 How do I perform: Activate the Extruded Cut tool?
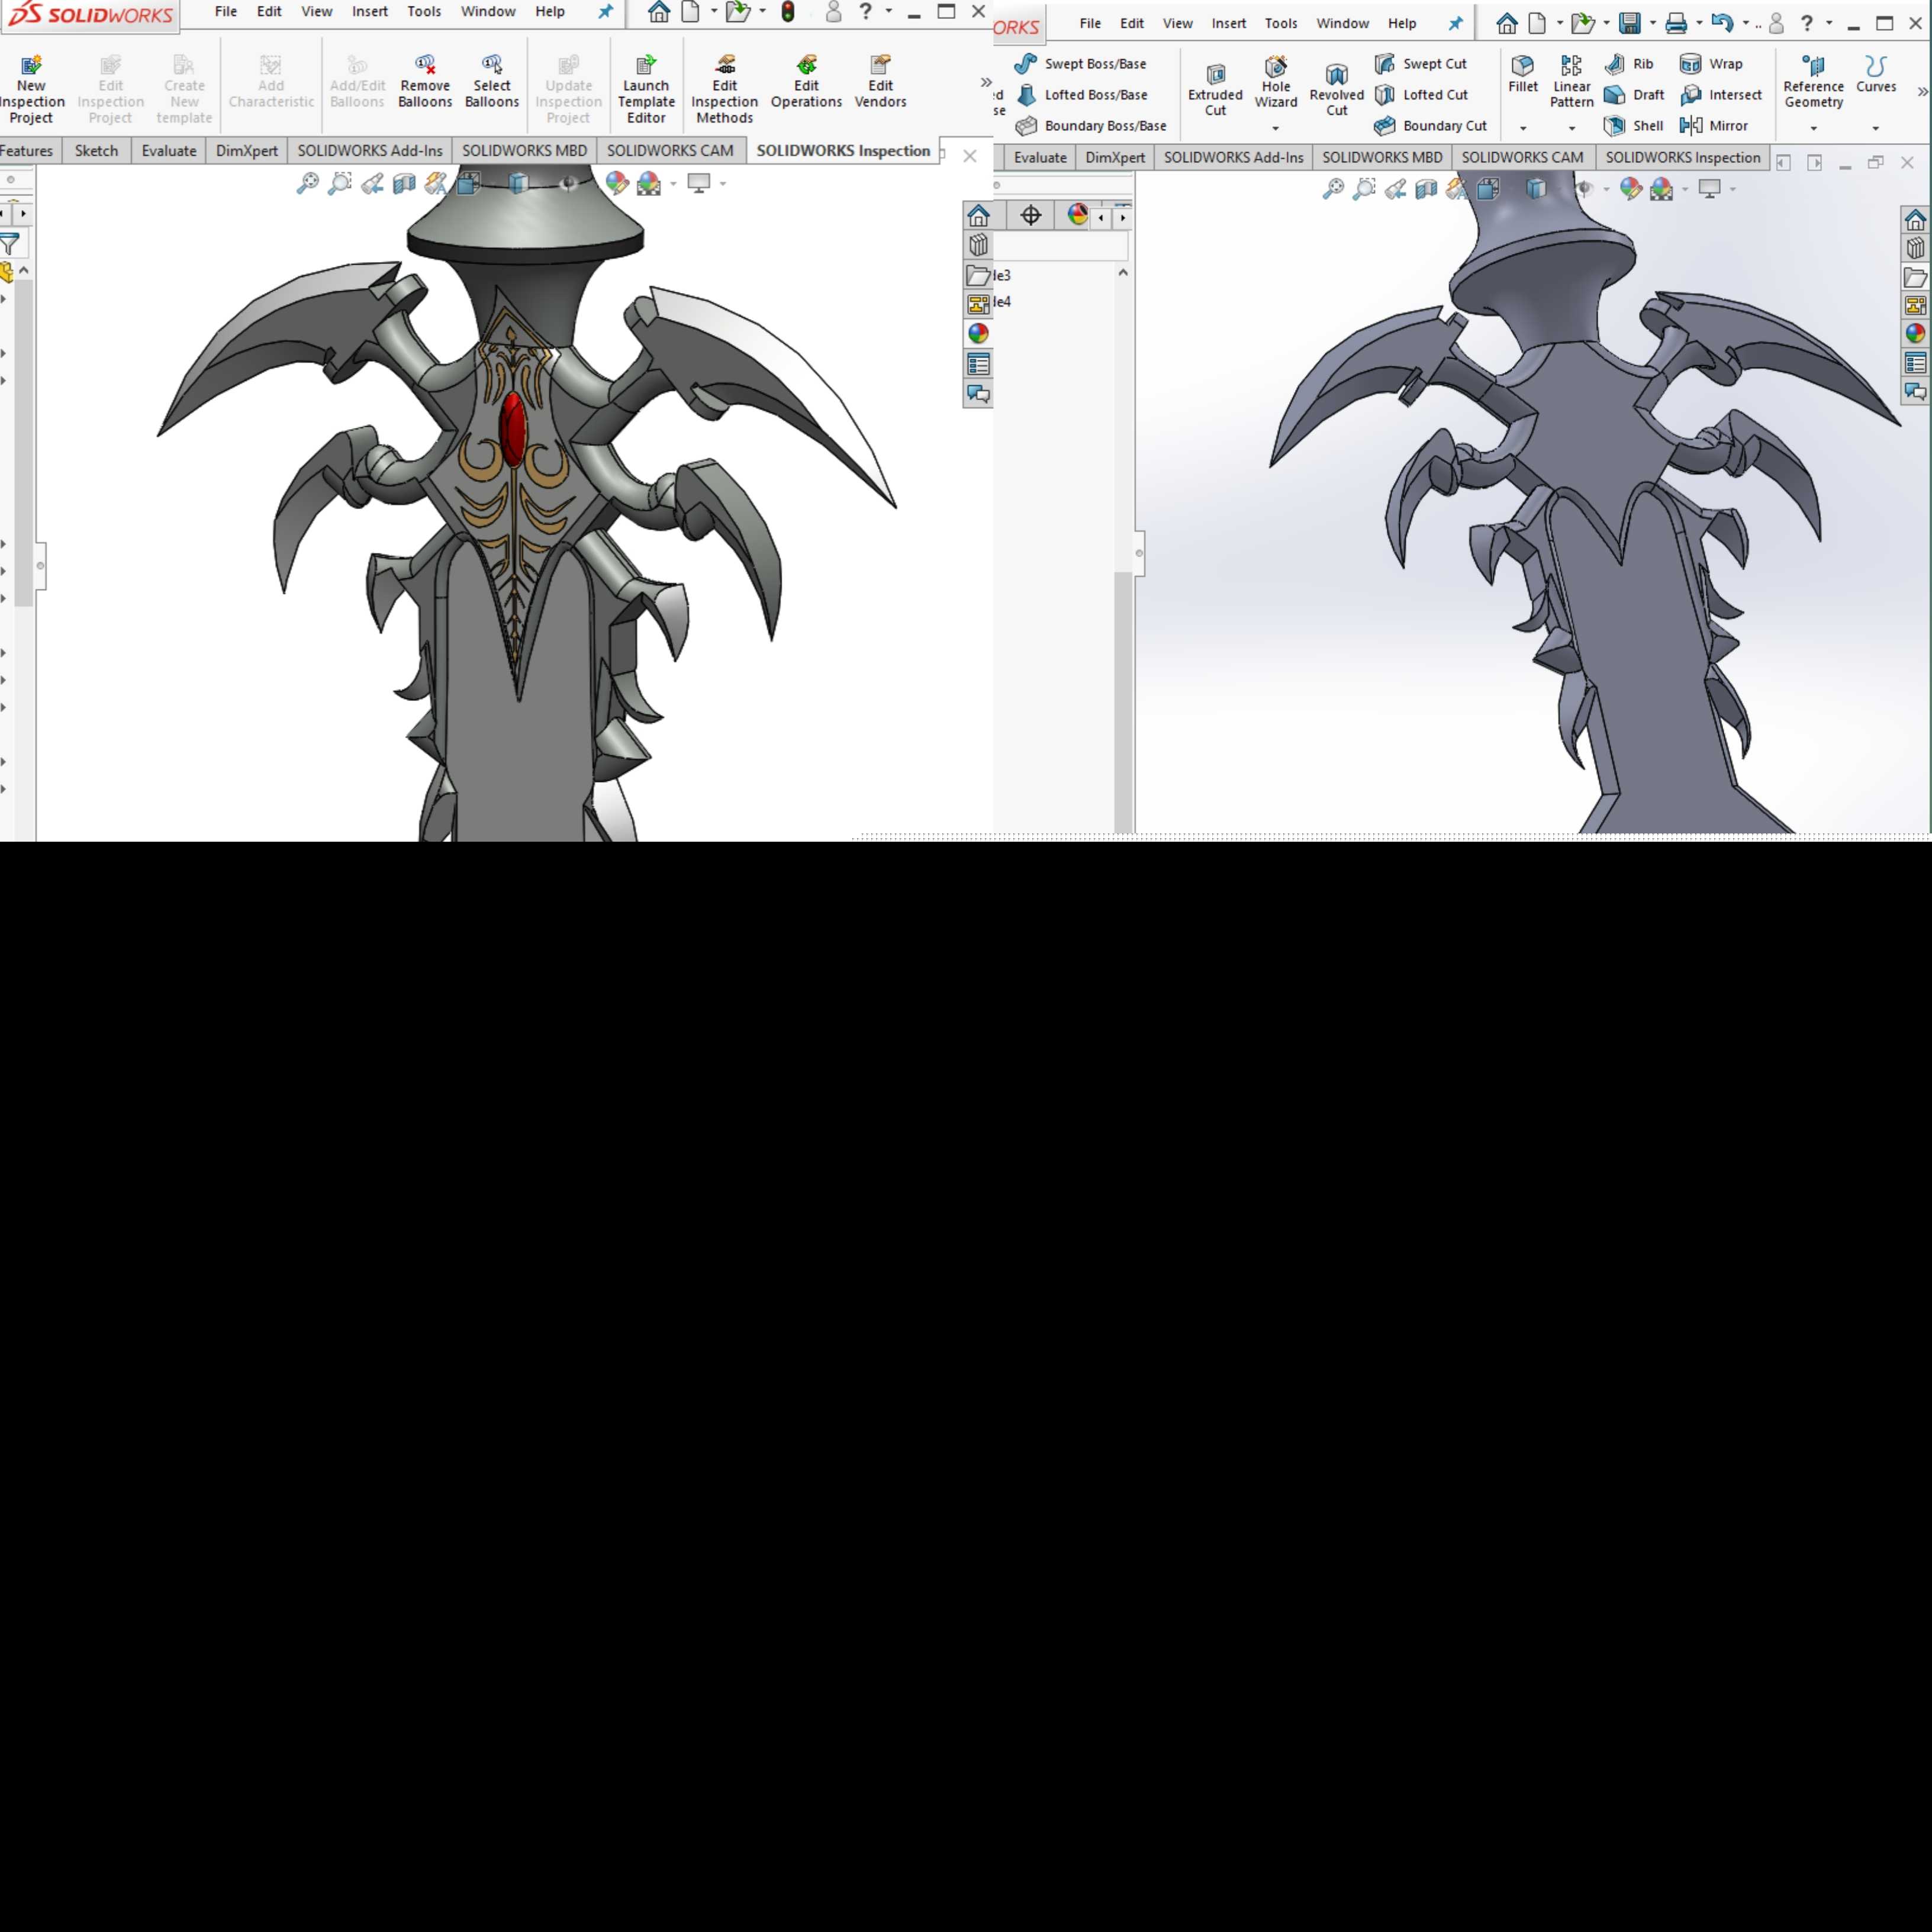coord(1215,90)
